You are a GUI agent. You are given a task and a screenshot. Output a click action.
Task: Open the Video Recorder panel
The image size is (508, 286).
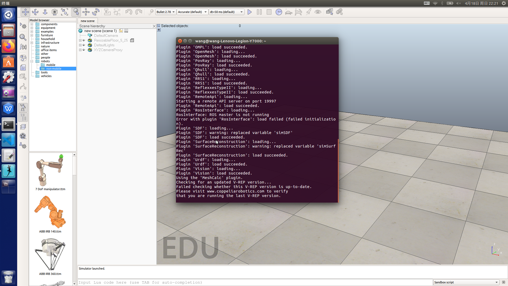[x=23, y=136]
